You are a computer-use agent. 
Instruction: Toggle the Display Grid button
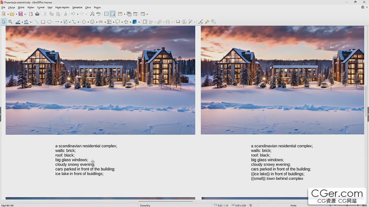pyautogui.click(x=106, y=14)
